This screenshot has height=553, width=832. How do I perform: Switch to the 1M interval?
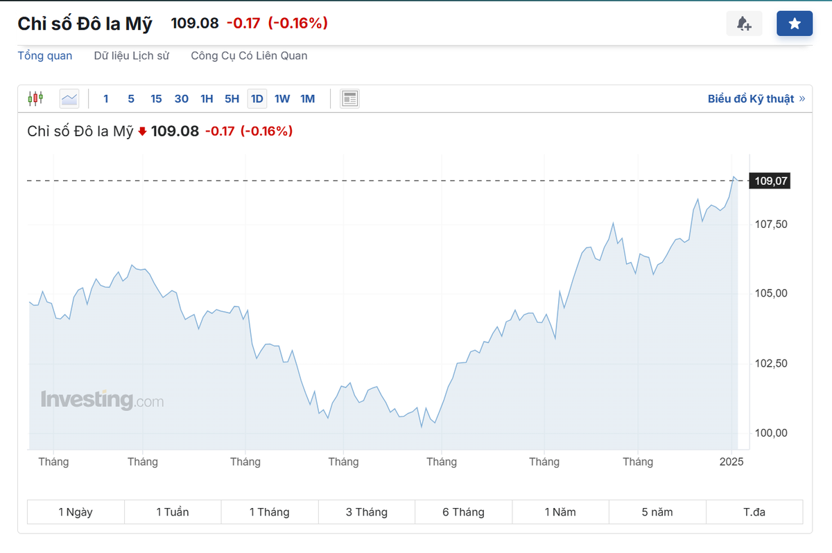tap(307, 98)
